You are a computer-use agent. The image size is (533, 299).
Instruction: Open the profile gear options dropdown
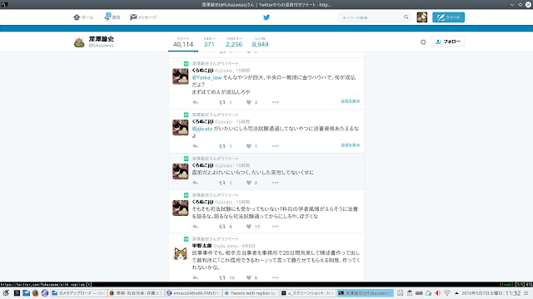(x=423, y=42)
